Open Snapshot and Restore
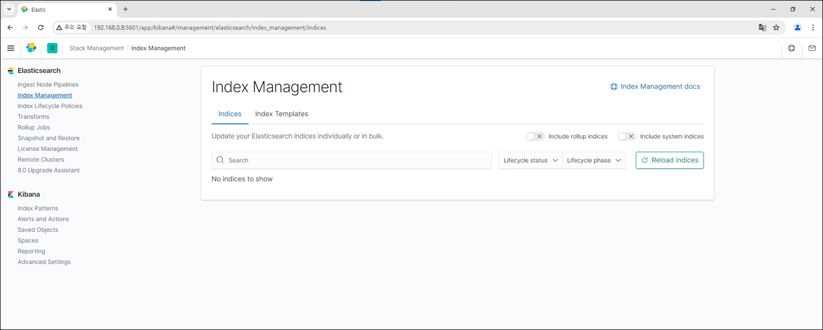823x330 pixels. [48, 138]
